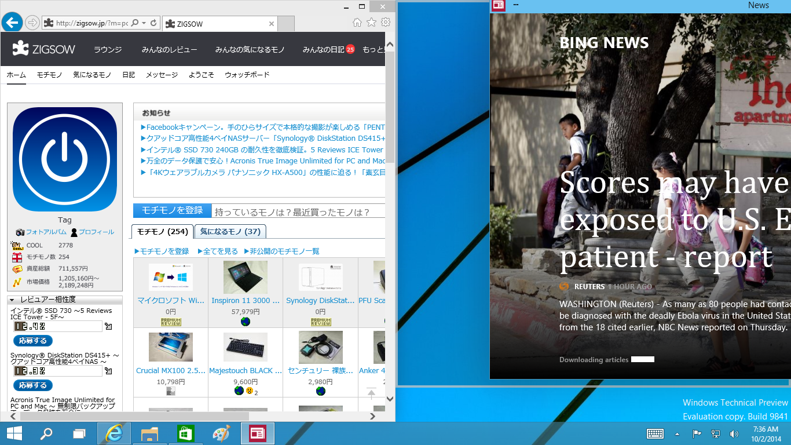Open the touch keyboard tray icon

coord(655,433)
